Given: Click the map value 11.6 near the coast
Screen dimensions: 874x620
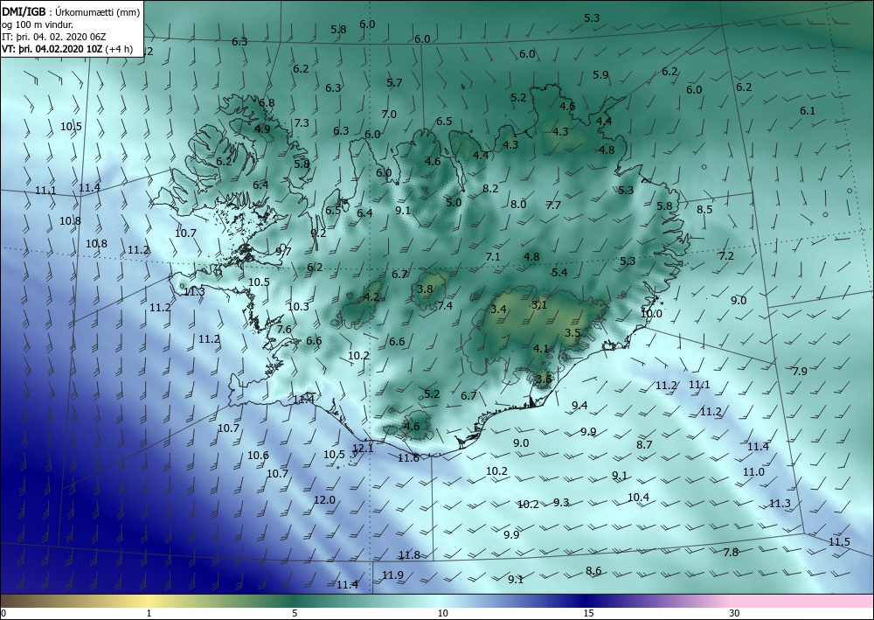Looking at the screenshot, I should (408, 457).
